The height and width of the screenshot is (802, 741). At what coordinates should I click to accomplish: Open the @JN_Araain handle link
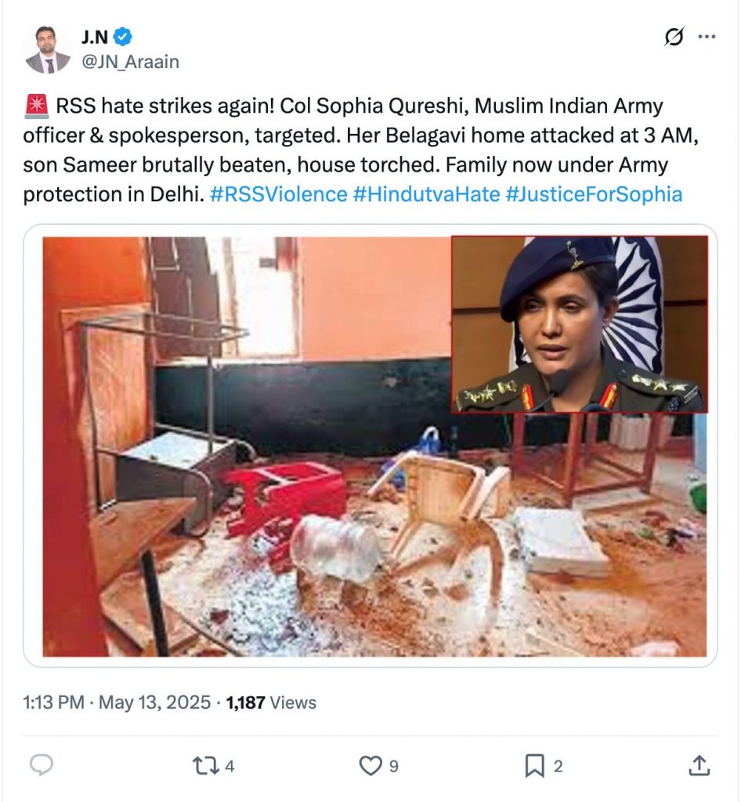pos(130,61)
